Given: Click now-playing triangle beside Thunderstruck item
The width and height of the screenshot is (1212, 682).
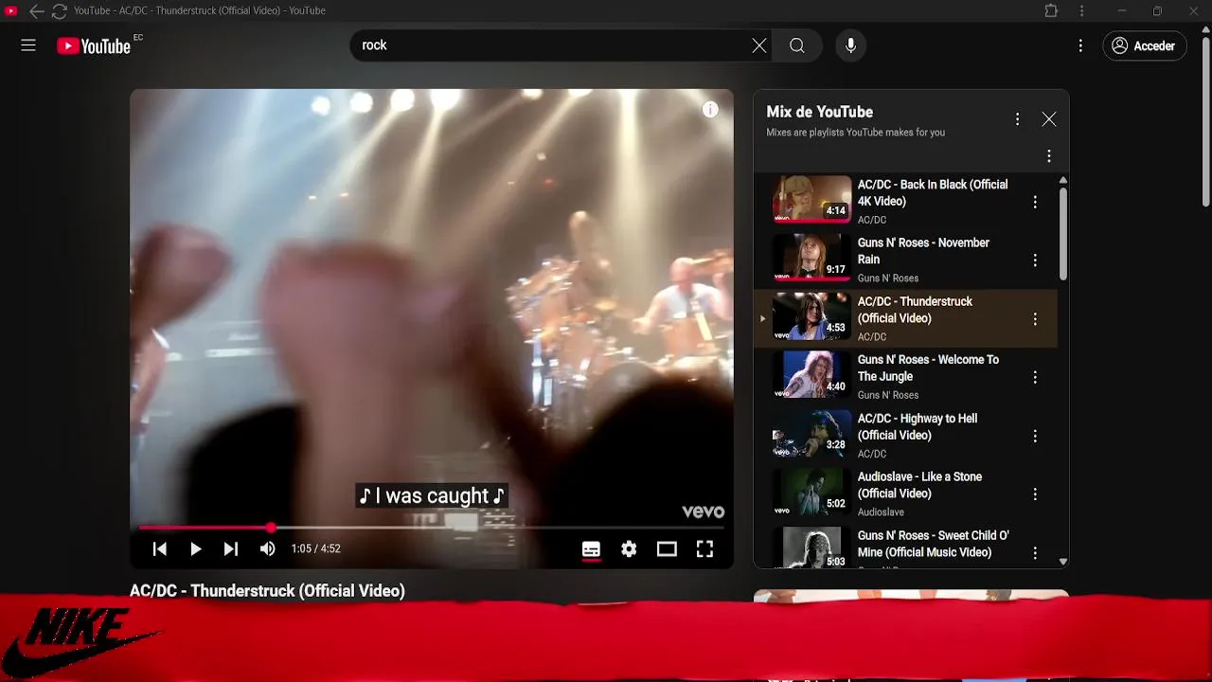Looking at the screenshot, I should click(763, 319).
